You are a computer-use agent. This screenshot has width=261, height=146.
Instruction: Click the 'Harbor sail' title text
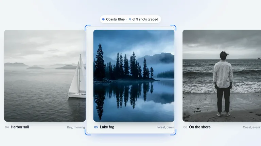20,127
